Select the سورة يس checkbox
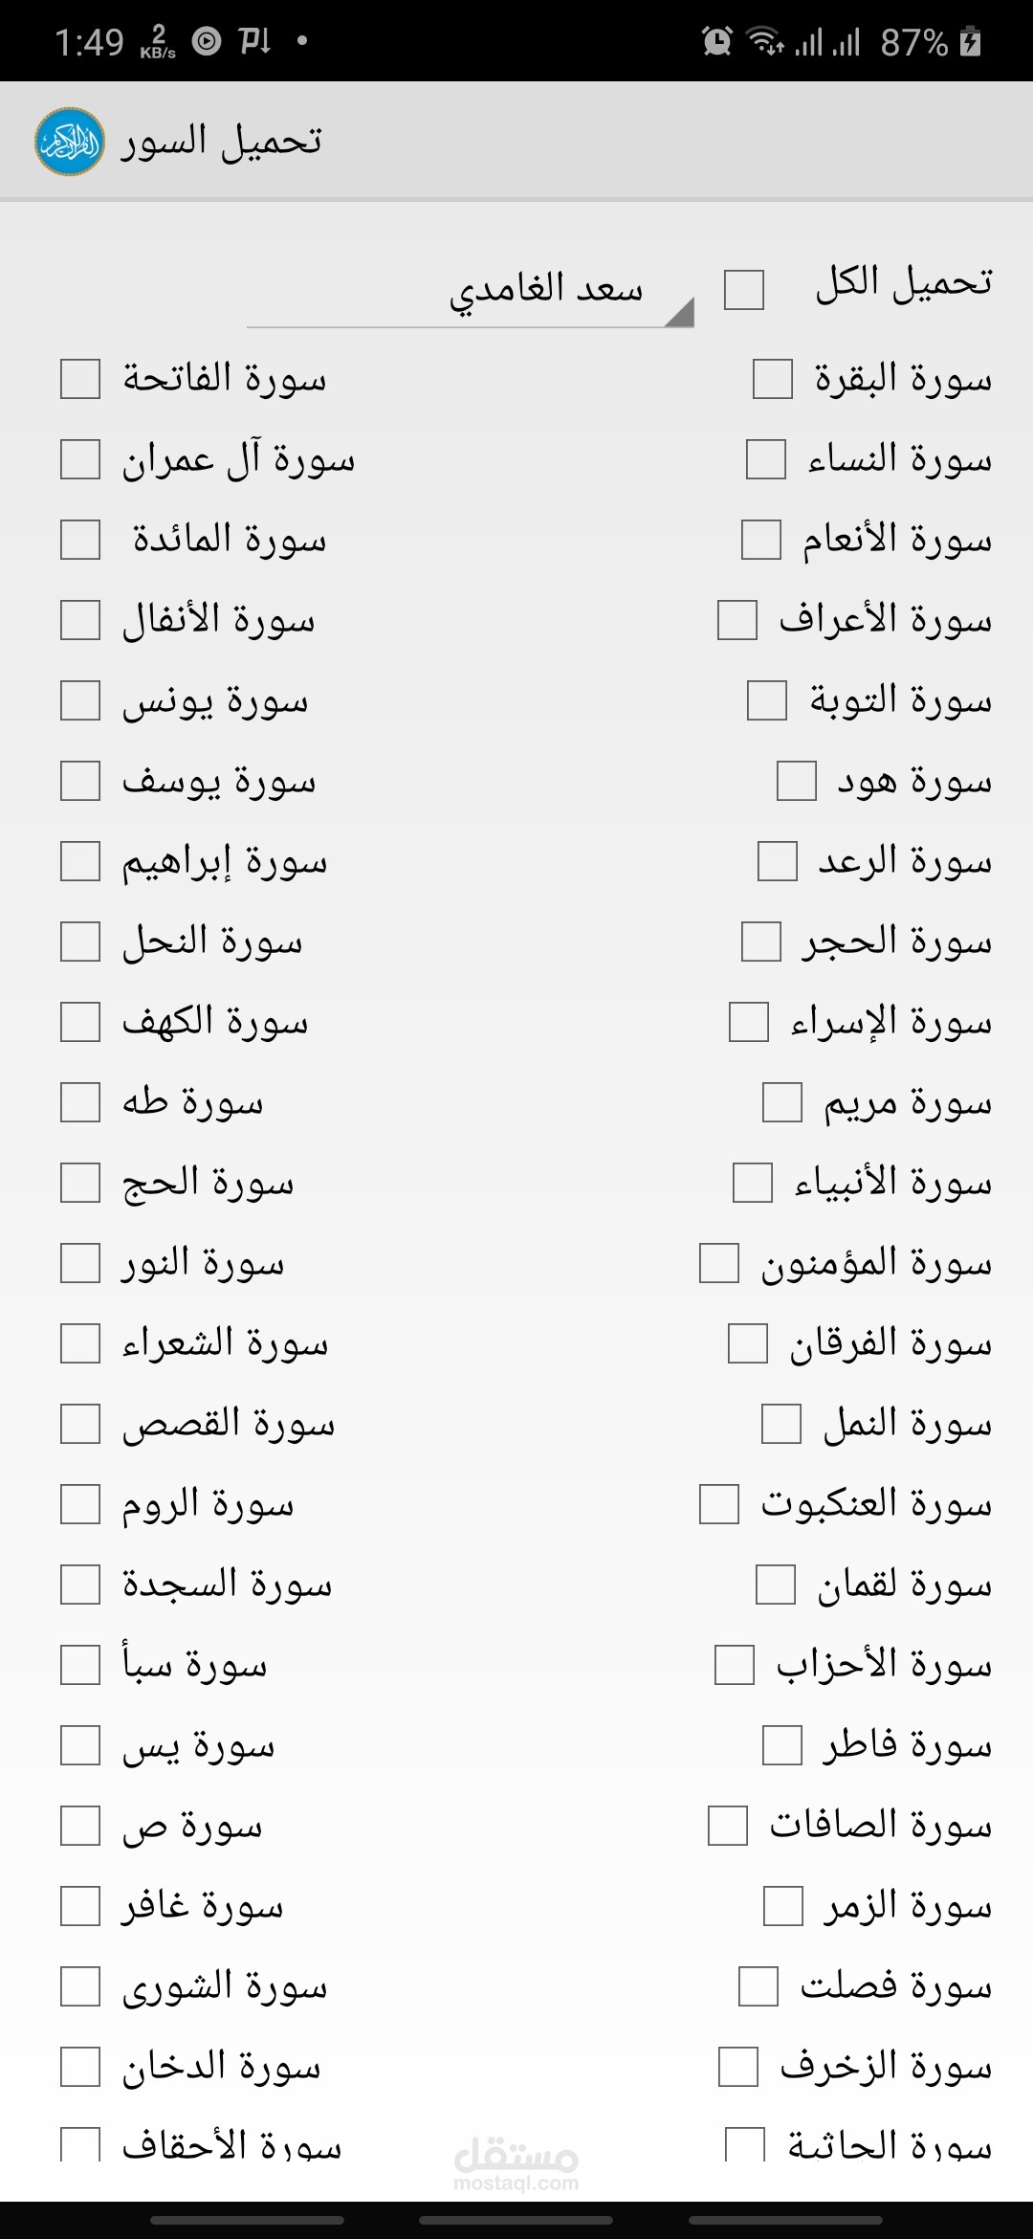Viewport: 1033px width, 2239px height. tap(80, 1745)
